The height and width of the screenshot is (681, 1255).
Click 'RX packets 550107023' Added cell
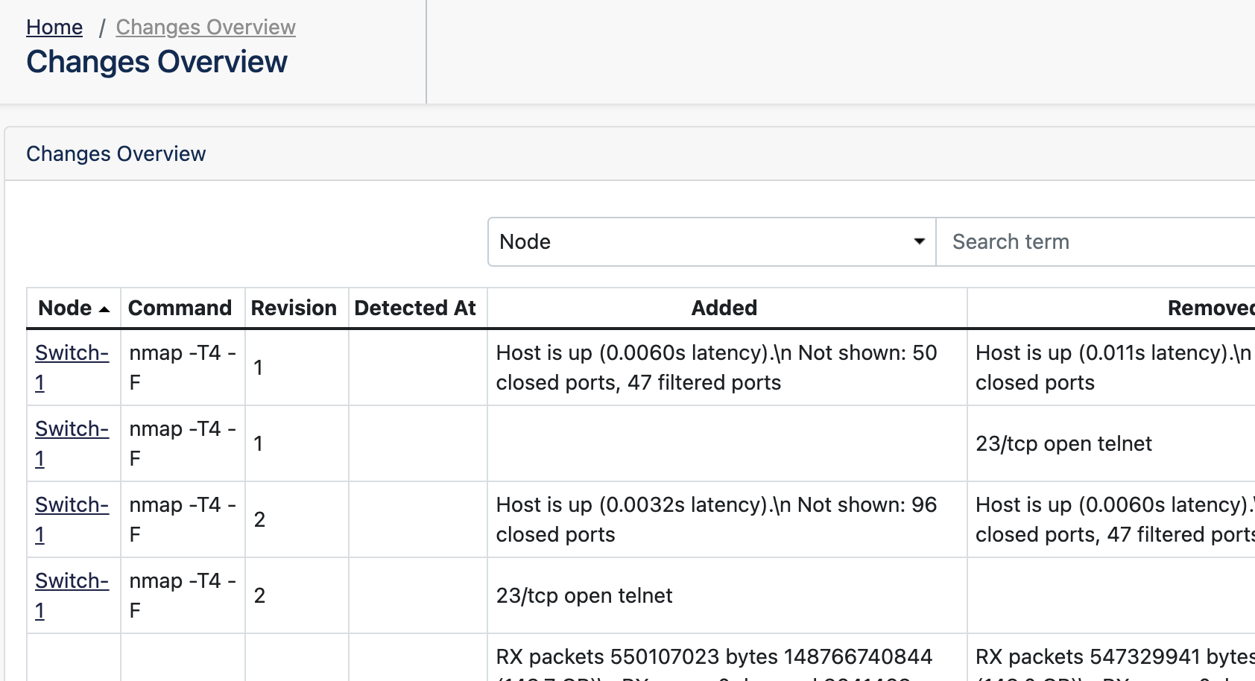point(727,658)
